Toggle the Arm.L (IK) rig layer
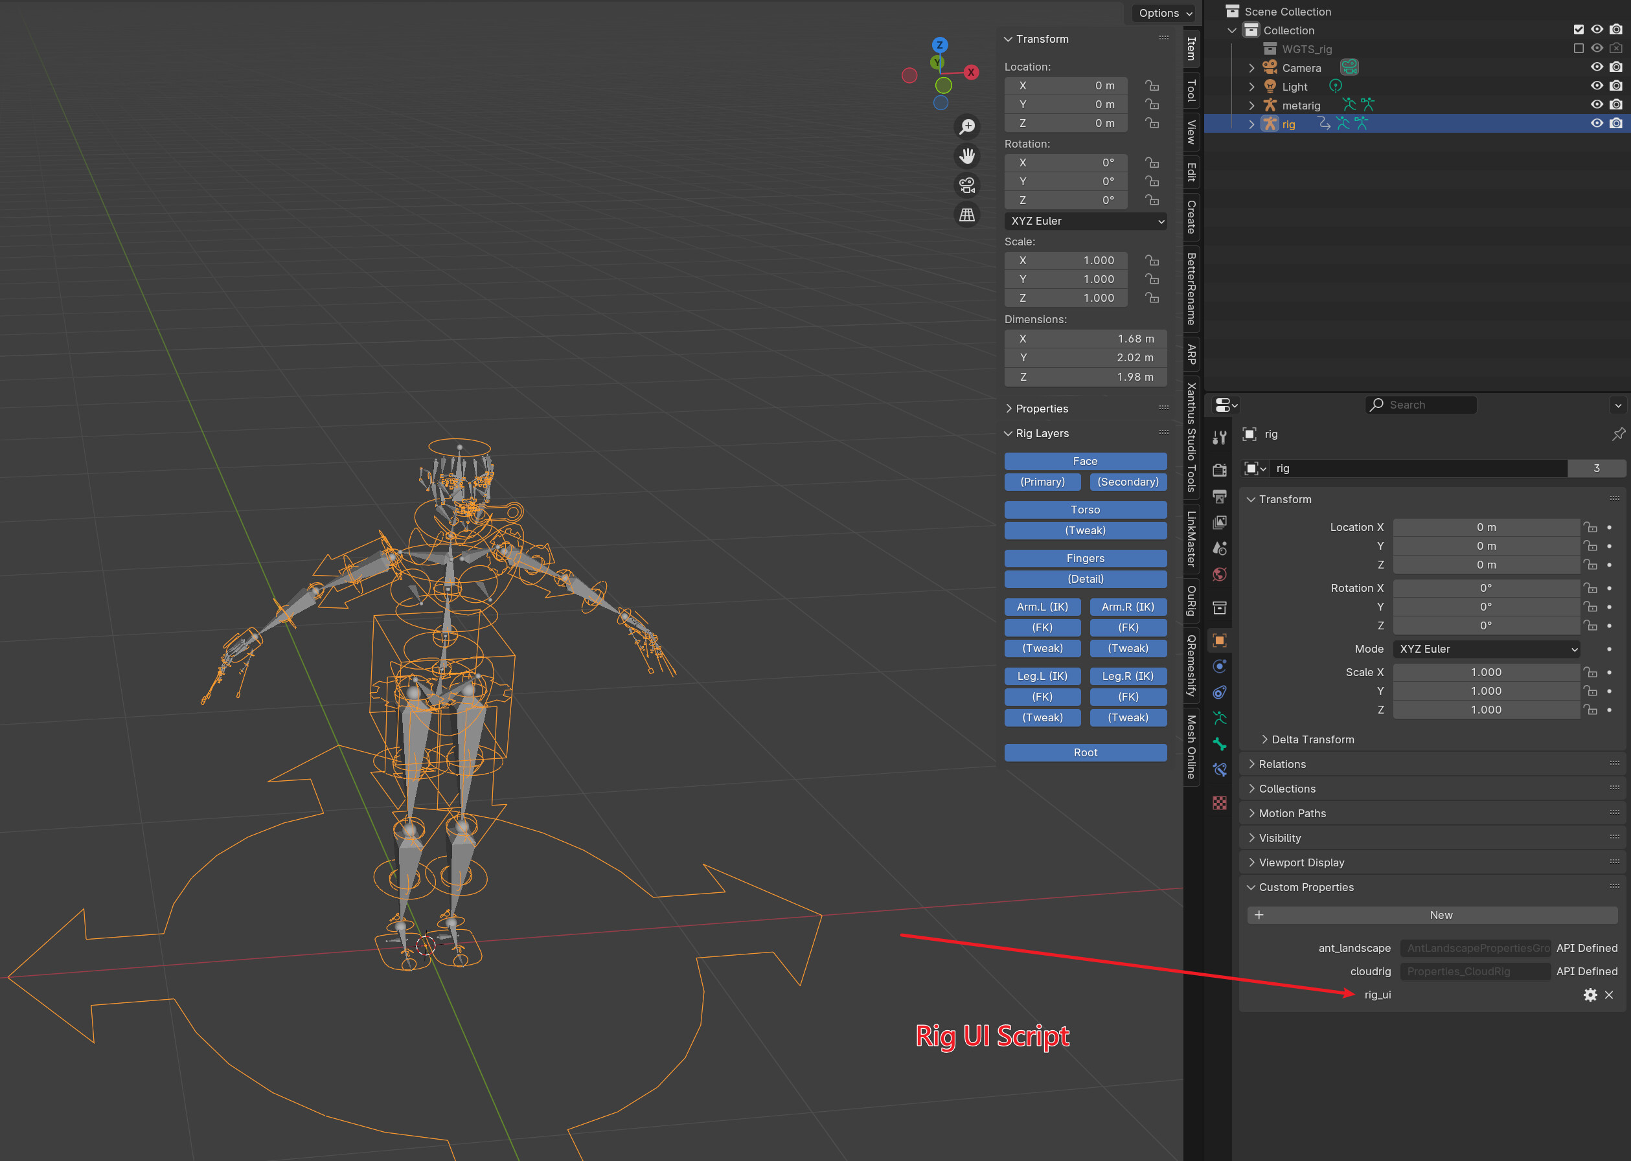The width and height of the screenshot is (1631, 1161). point(1042,607)
